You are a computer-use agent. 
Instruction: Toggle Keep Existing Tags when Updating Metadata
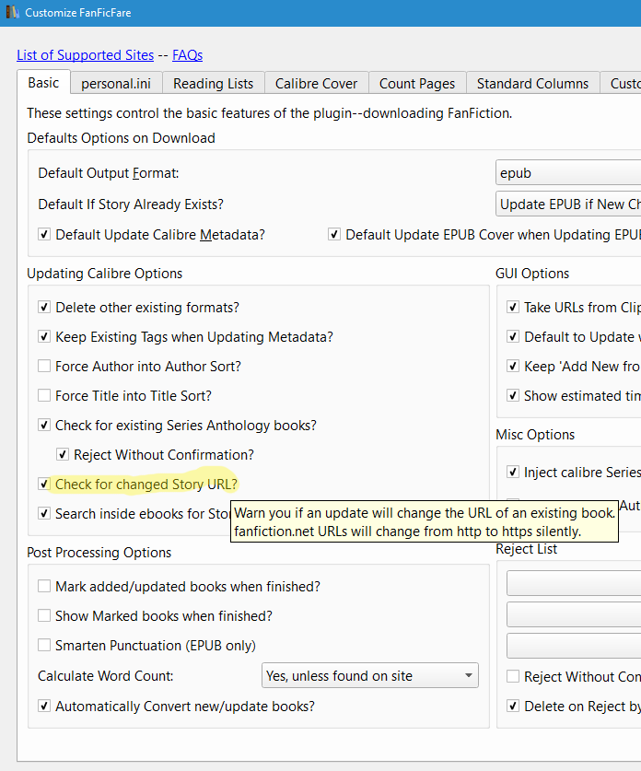44,337
